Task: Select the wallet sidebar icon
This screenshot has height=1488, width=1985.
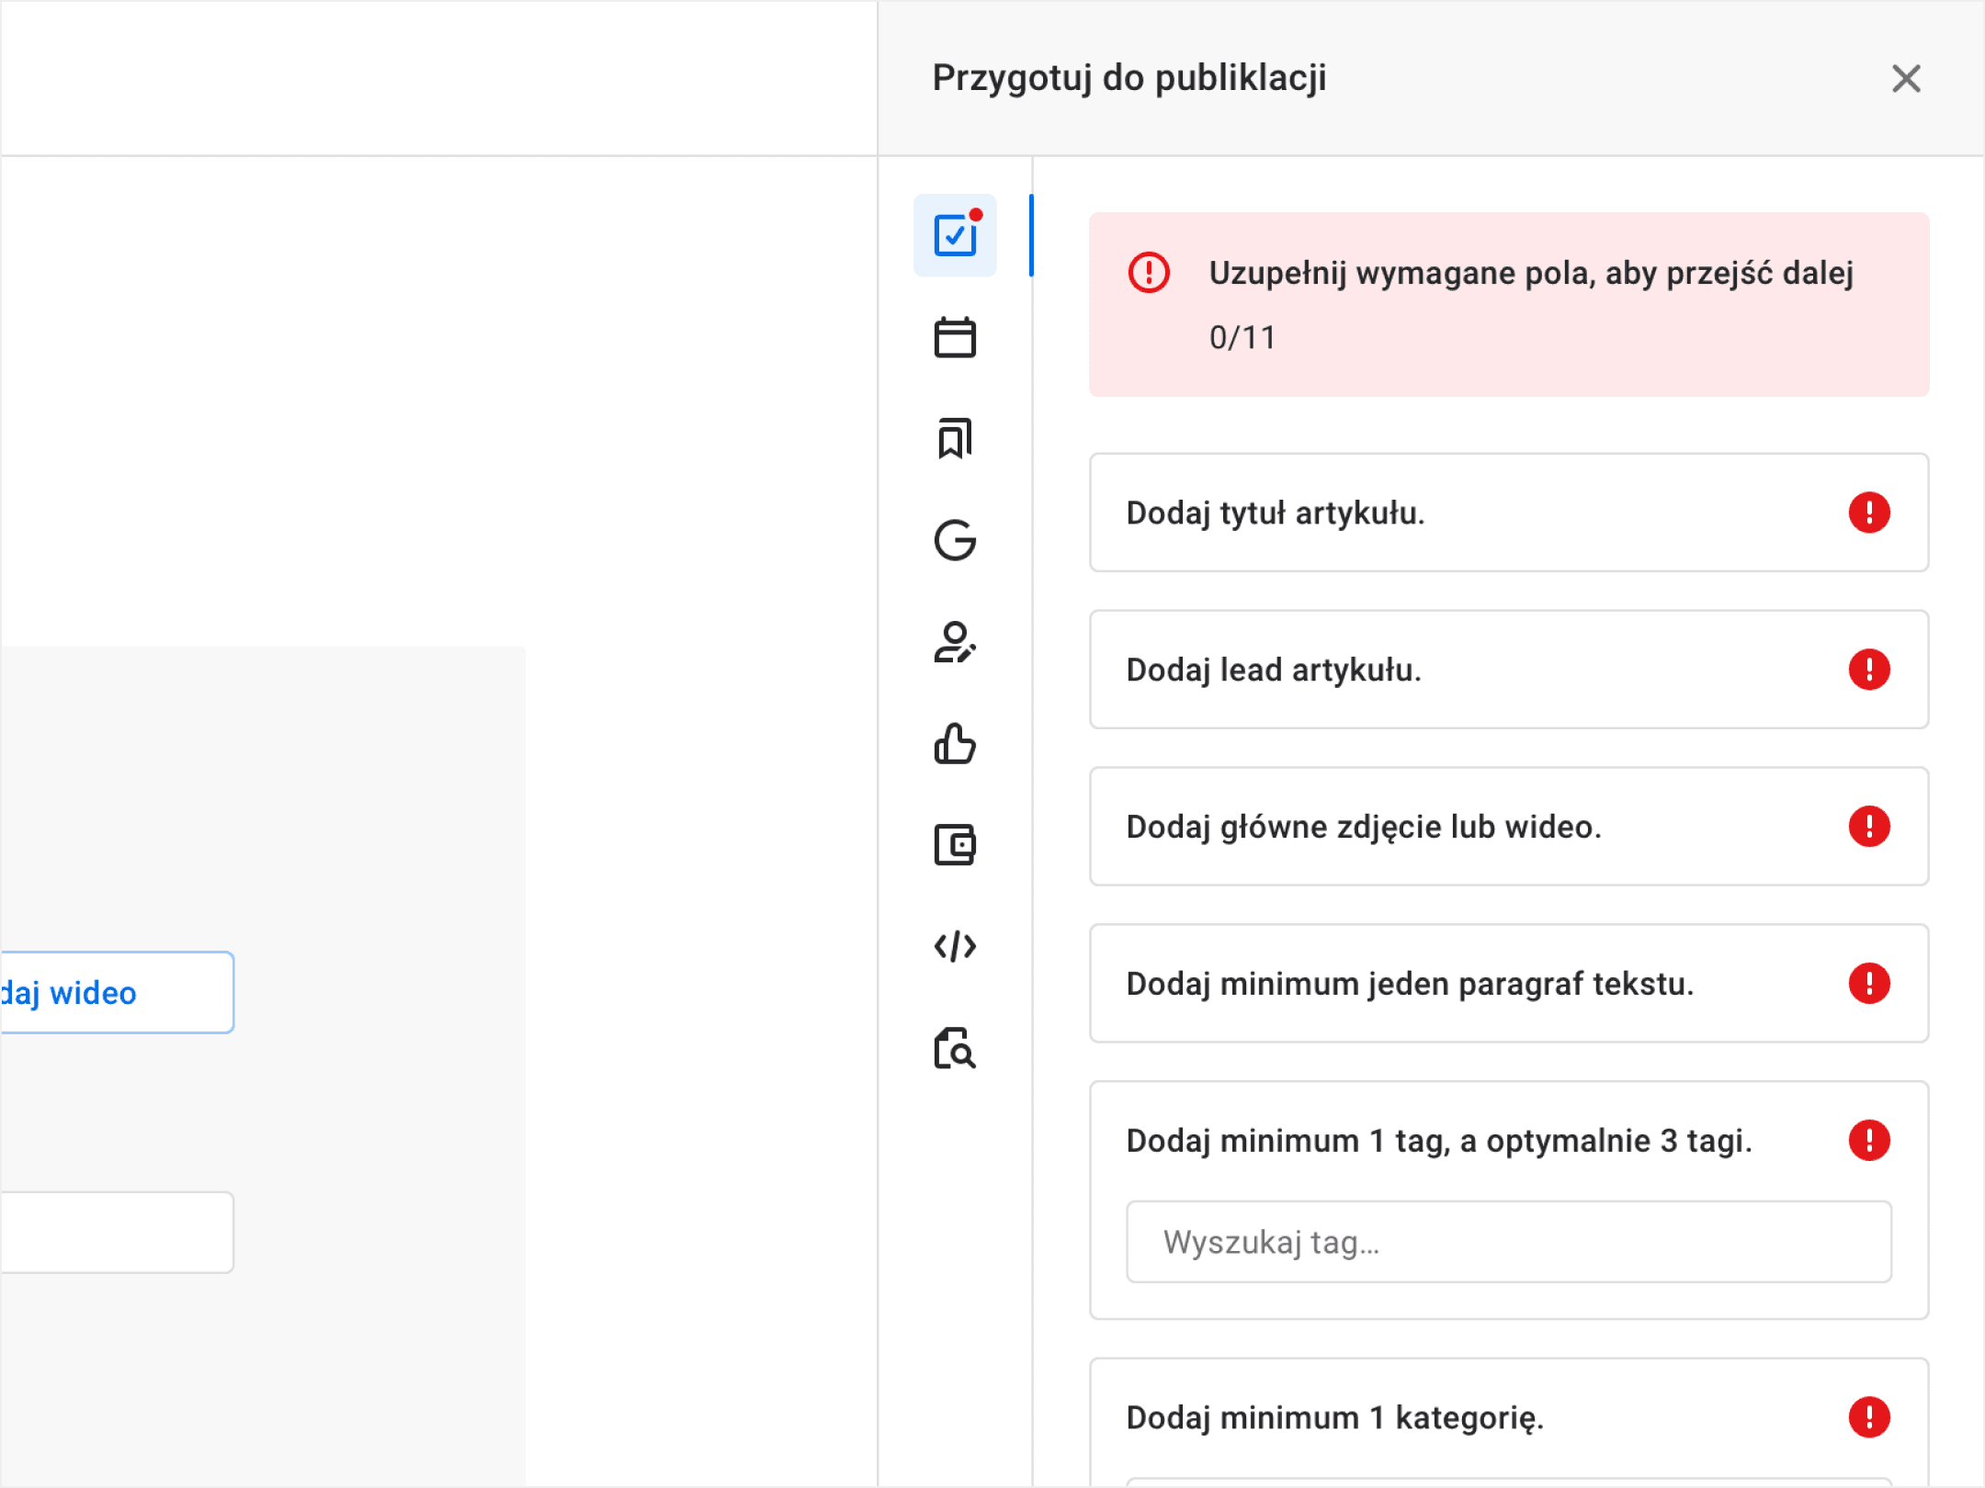Action: pyautogui.click(x=955, y=845)
